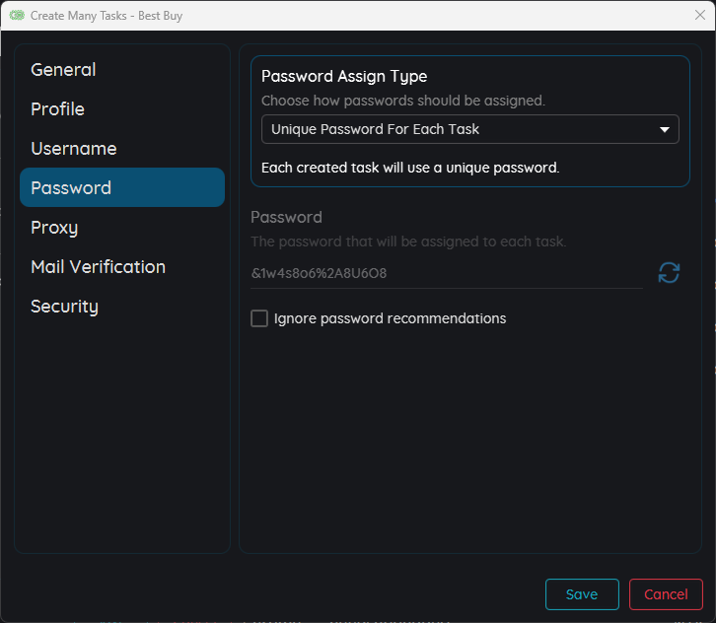Viewport: 716px width, 623px height.
Task: Click the unique password description text
Action: 409,168
